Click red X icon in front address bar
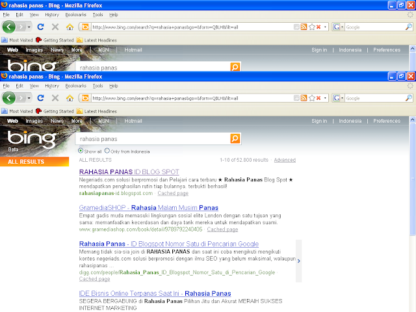Viewport: 416px width, 312px height. pos(318,98)
